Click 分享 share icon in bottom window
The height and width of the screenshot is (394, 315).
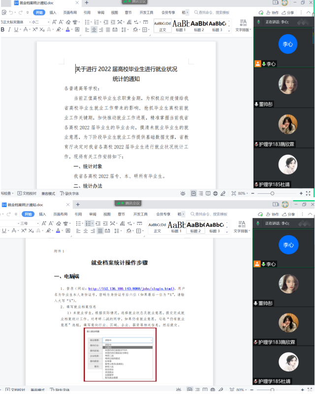[288, 214]
